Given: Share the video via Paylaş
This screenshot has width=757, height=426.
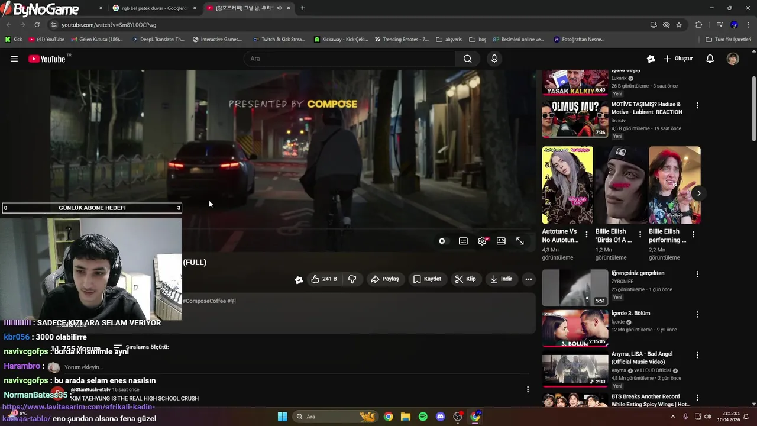Looking at the screenshot, I should 385,279.
